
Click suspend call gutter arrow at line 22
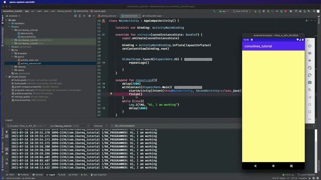[x=104, y=62]
